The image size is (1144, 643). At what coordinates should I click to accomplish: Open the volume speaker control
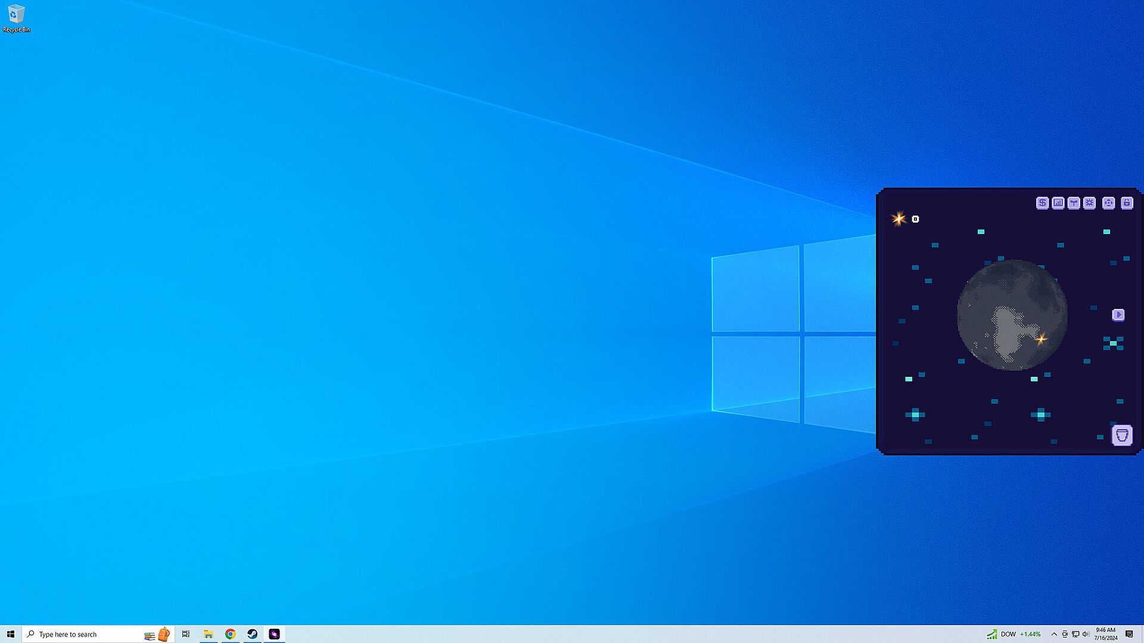(1086, 634)
